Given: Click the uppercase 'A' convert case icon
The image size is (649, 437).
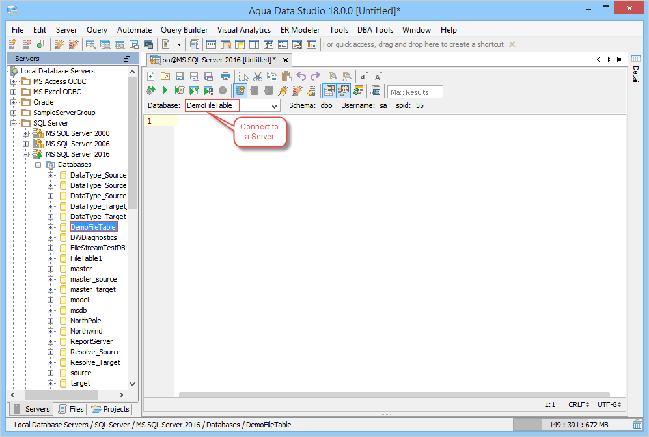Looking at the screenshot, I should (x=378, y=76).
